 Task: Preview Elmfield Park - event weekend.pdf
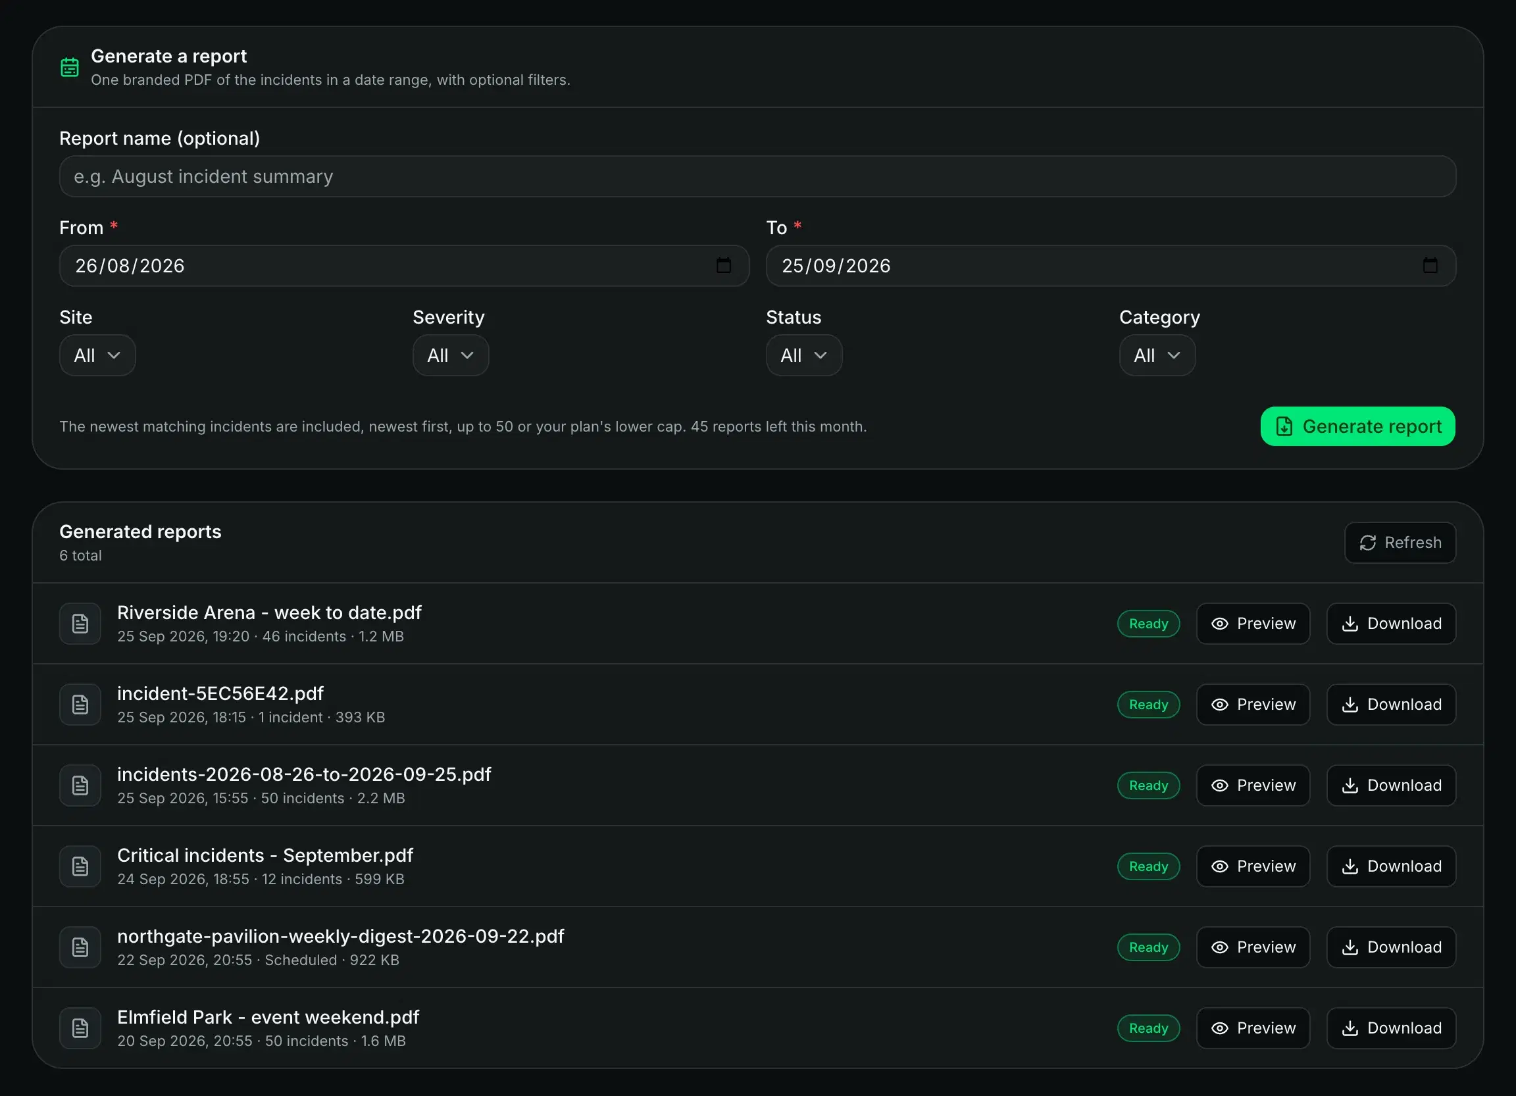click(1253, 1028)
